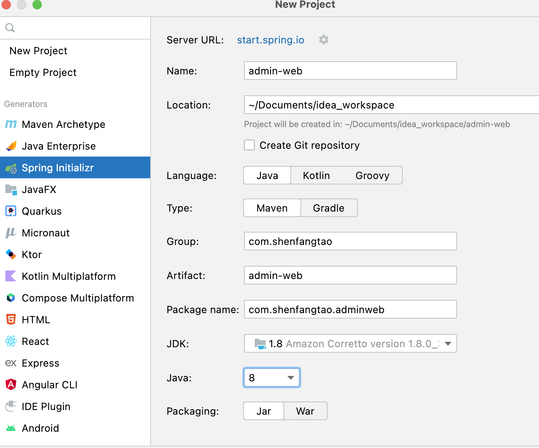Click the React atom icon
Screen dimensions: 539x448
[11, 341]
